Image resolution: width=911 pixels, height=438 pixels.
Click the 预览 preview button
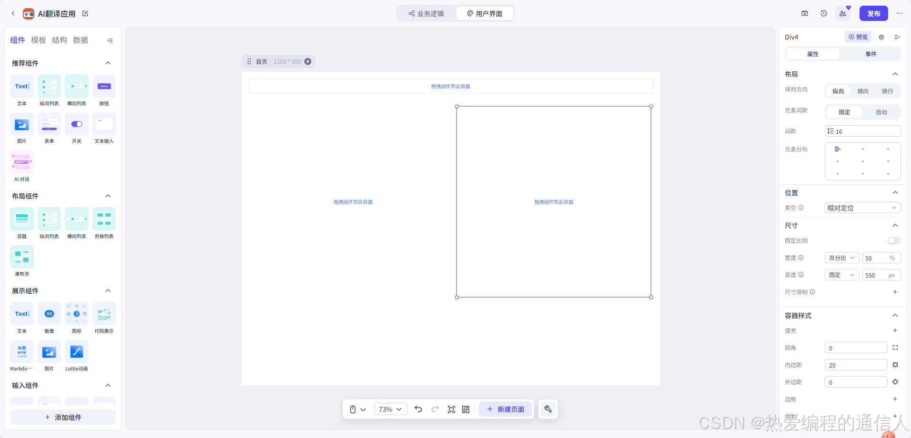[858, 37]
